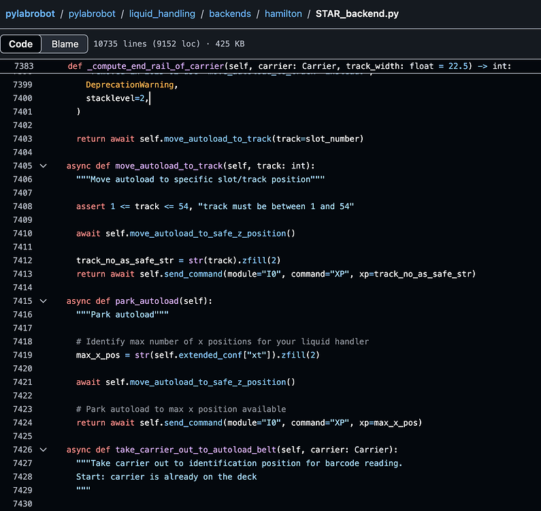Select line number 7415

click(22, 301)
